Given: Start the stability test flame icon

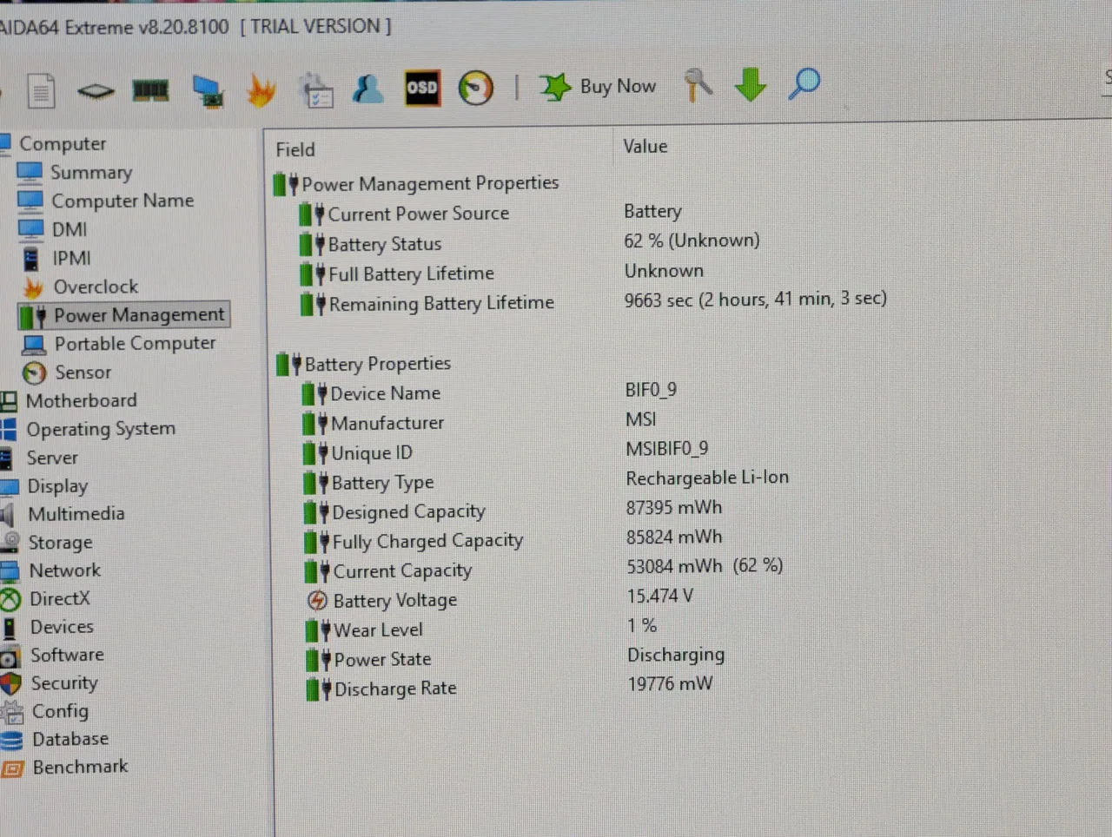Looking at the screenshot, I should [x=261, y=90].
